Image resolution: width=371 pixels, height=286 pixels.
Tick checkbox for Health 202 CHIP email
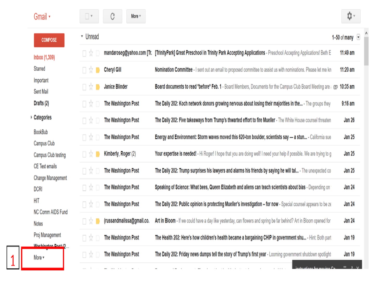click(x=84, y=238)
